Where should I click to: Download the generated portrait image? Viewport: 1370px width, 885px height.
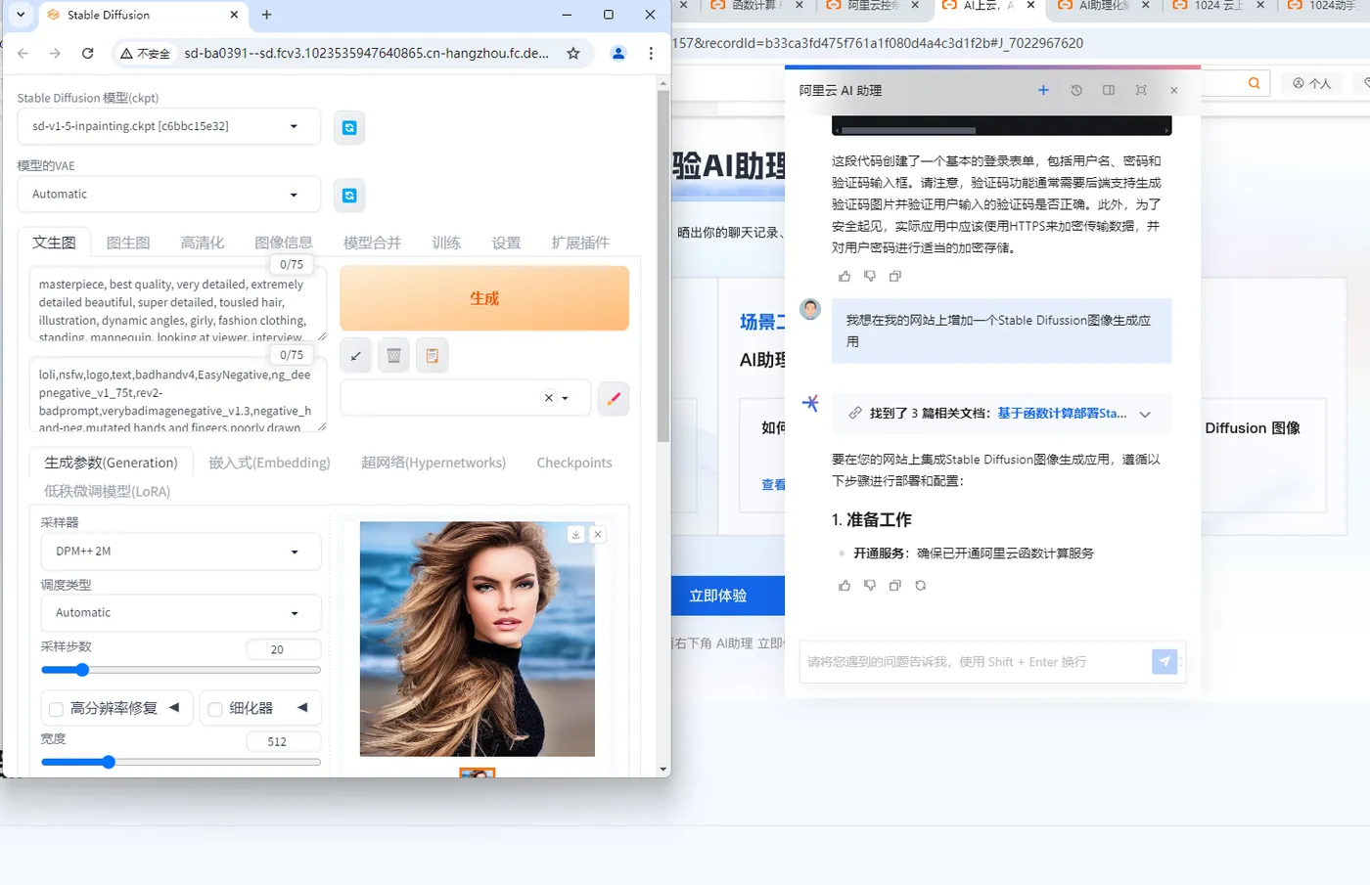pos(576,534)
